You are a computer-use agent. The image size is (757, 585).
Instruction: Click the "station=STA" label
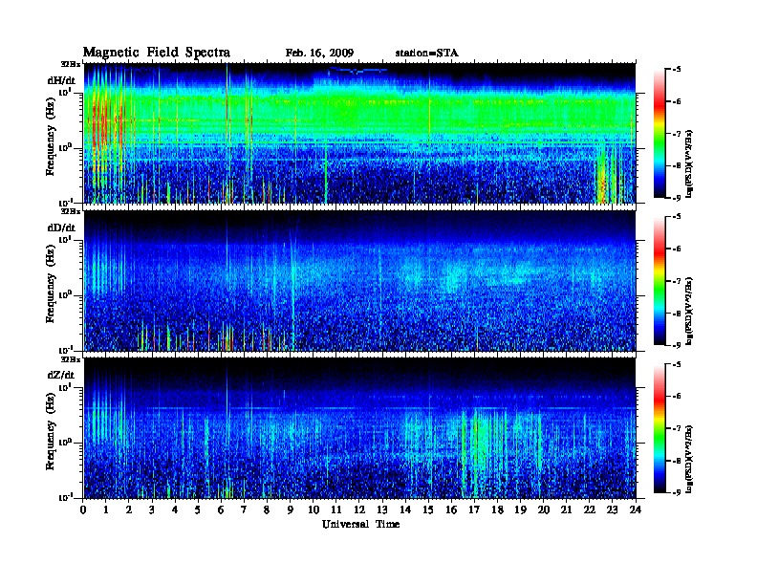(426, 54)
